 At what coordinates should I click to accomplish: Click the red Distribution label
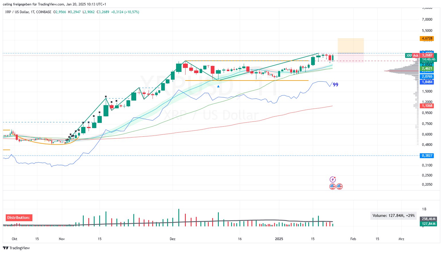pyautogui.click(x=19, y=218)
